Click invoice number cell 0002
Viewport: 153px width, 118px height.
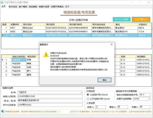(x=16, y=31)
